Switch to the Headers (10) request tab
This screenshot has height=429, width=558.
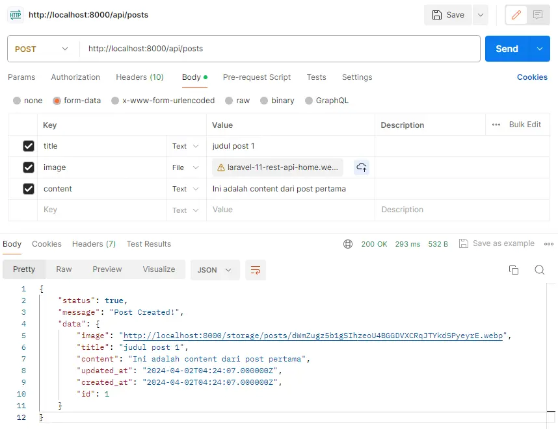(140, 77)
